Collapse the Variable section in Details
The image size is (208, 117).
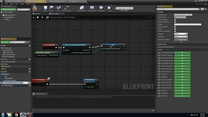point(157,12)
